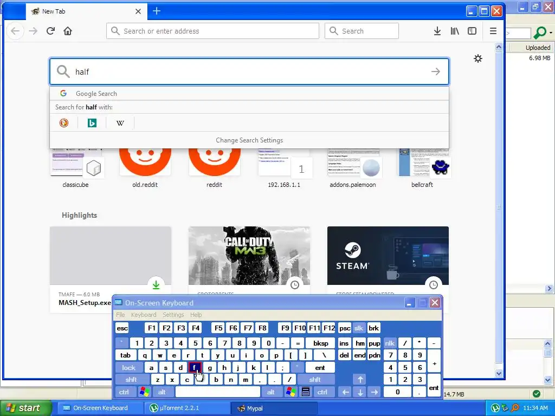
Task: Click the up arrow key on keyboard
Action: [360, 380]
